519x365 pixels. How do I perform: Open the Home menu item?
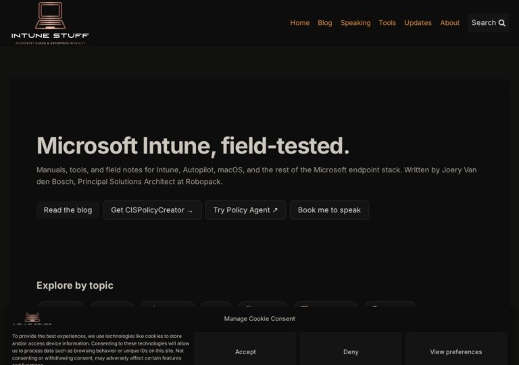click(300, 23)
